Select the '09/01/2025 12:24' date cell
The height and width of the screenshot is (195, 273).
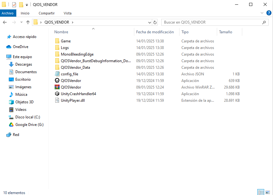point(150,87)
